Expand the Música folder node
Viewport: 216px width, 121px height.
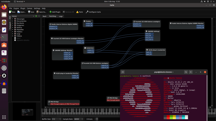pyautogui.click(x=13, y=27)
